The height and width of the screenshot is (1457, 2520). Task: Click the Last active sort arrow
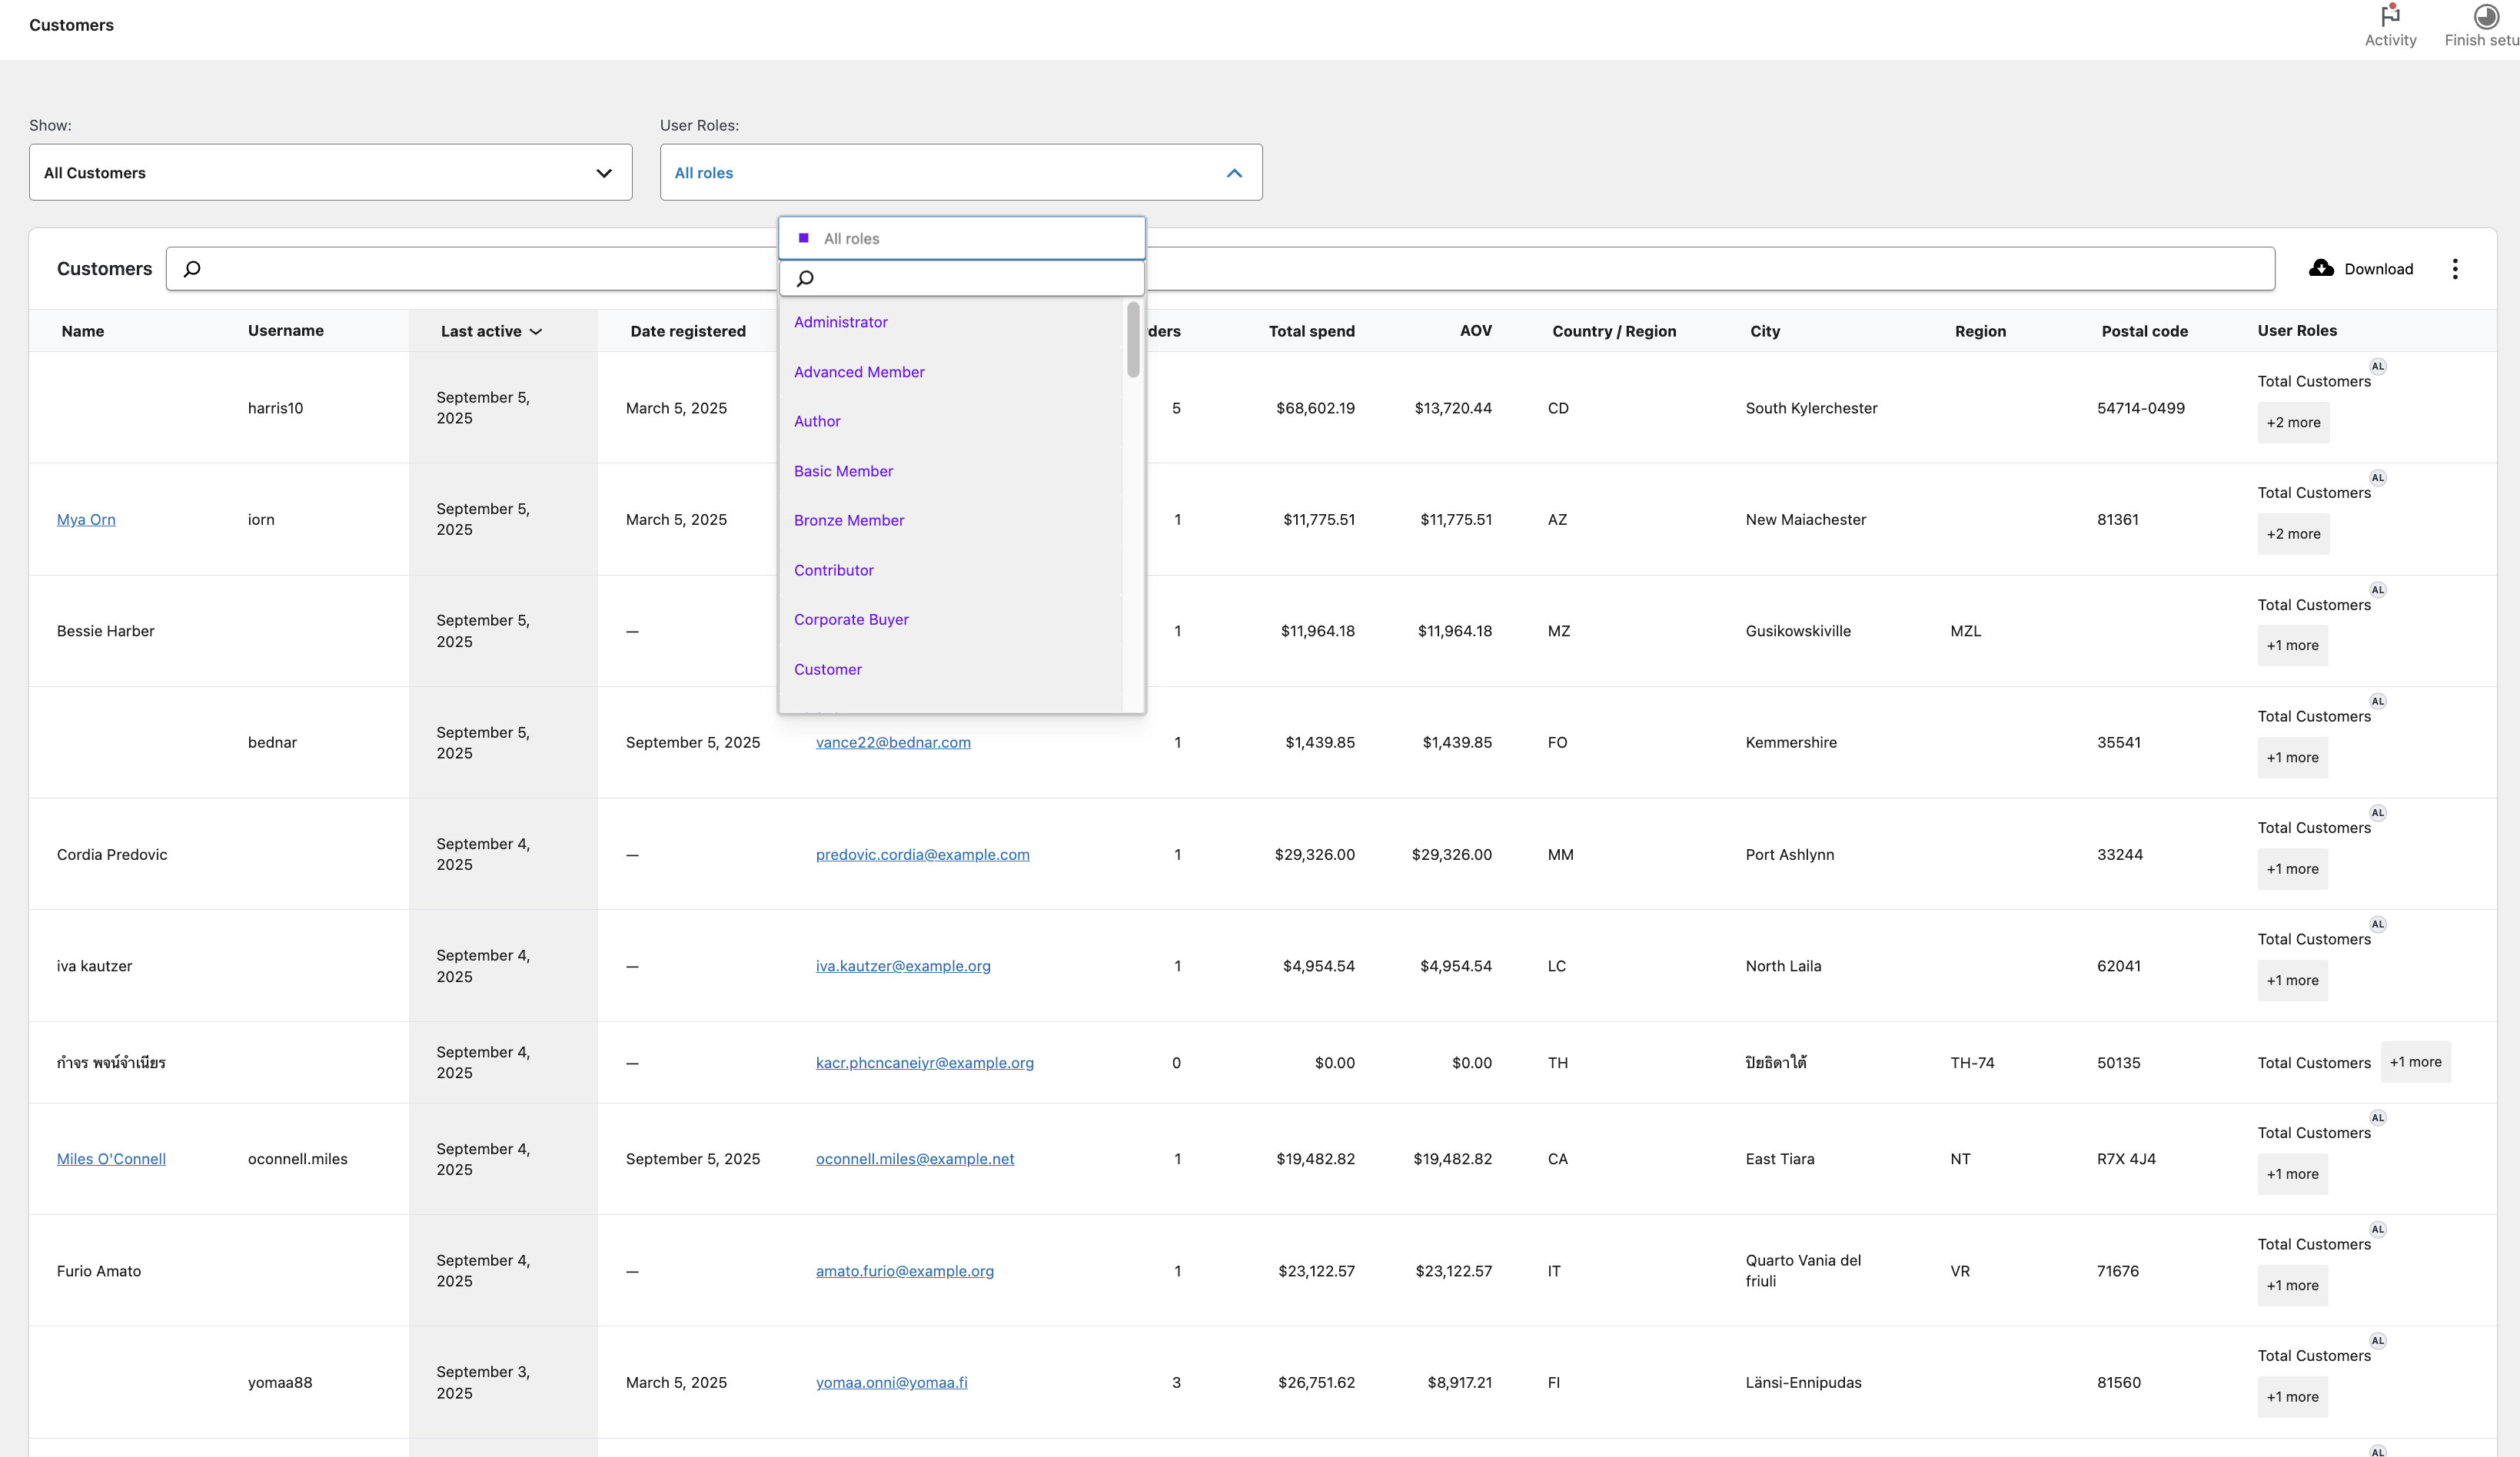click(536, 332)
